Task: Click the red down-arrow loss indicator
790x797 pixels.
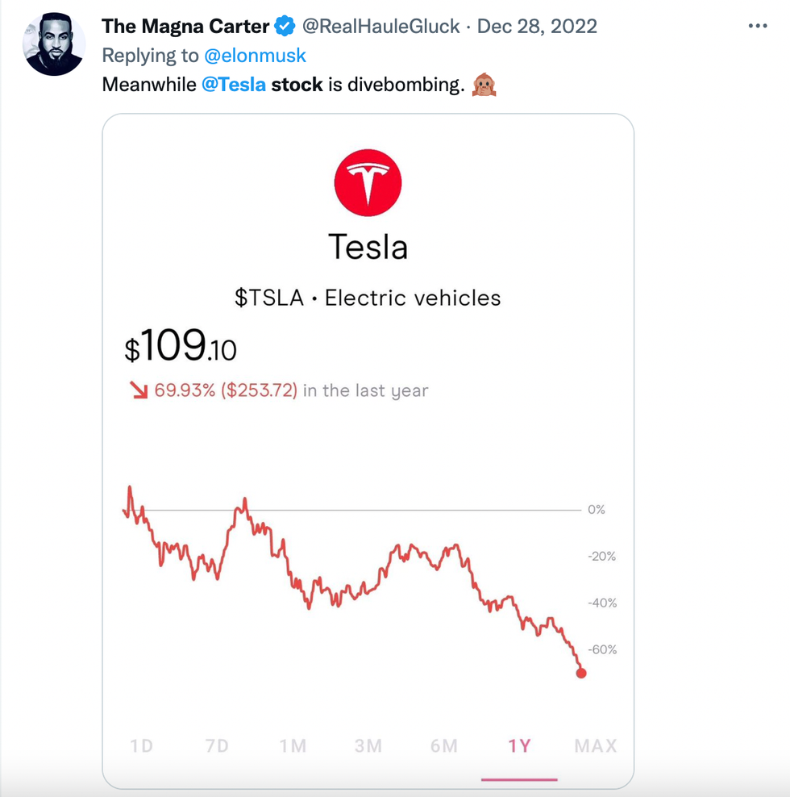Action: point(139,390)
